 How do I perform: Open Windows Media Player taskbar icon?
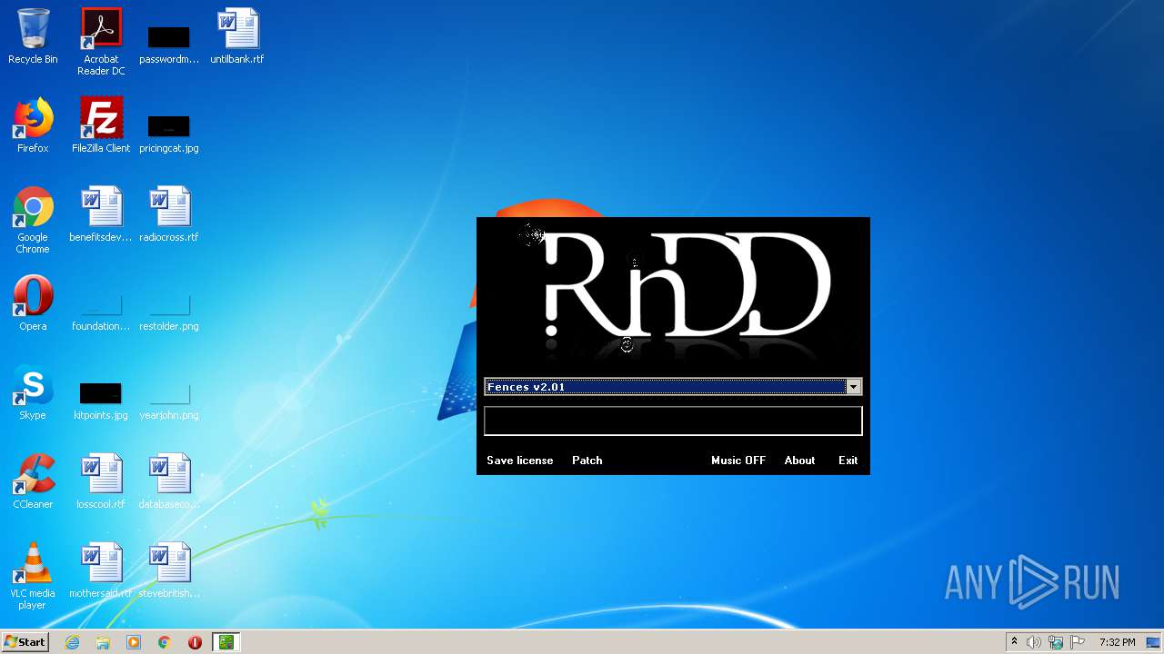click(x=134, y=642)
